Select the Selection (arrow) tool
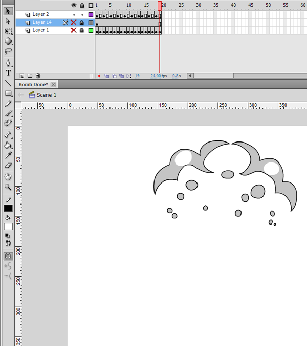This screenshot has width=307, height=346. (8, 11)
